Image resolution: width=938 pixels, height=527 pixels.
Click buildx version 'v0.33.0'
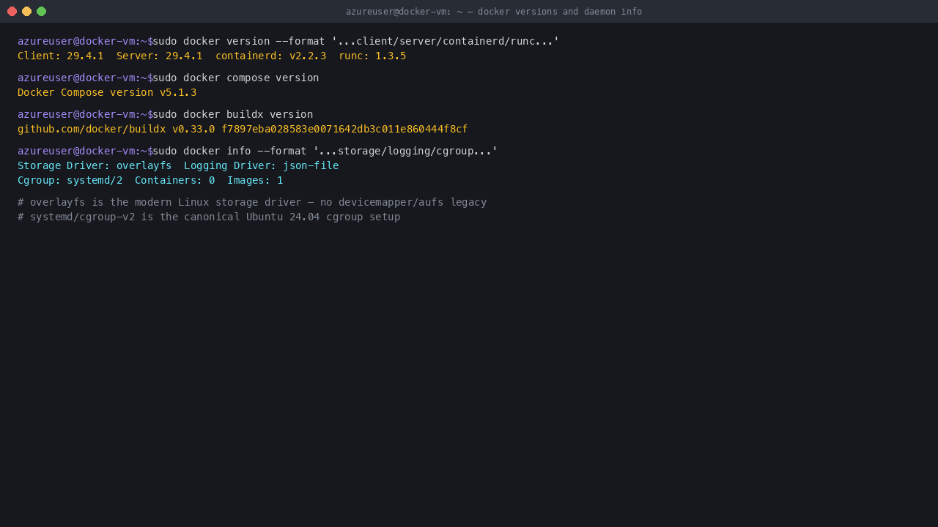tap(193, 129)
